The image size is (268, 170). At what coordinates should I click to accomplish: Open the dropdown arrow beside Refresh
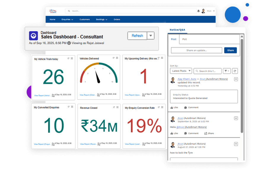pos(151,36)
